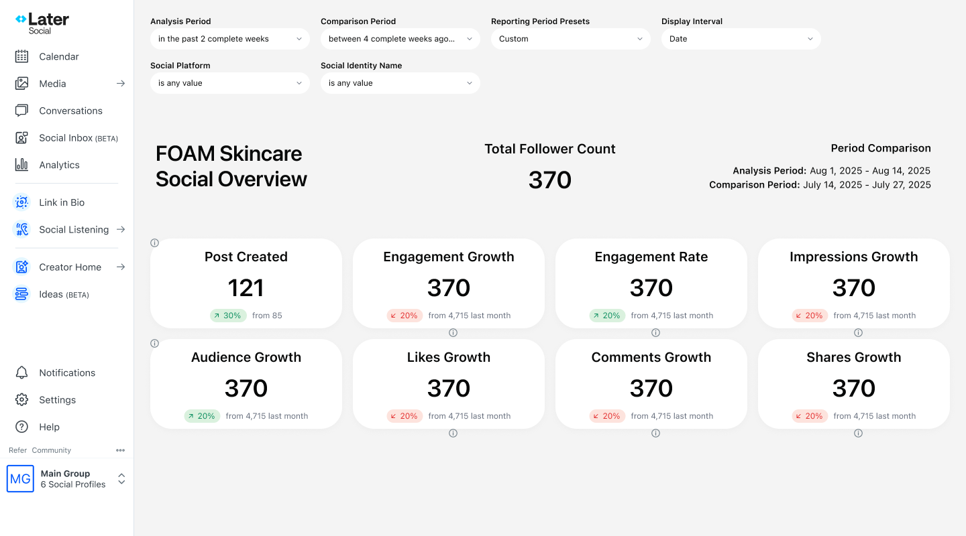
Task: Click the Social Inbox icon
Action: [21, 138]
